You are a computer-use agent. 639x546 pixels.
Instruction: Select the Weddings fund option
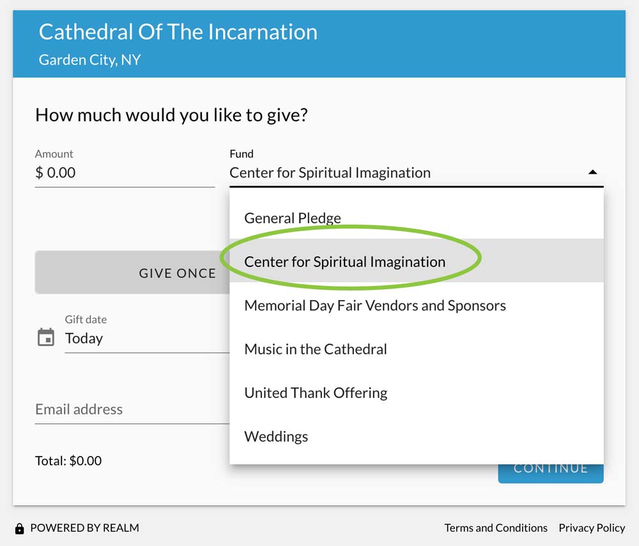point(416,436)
